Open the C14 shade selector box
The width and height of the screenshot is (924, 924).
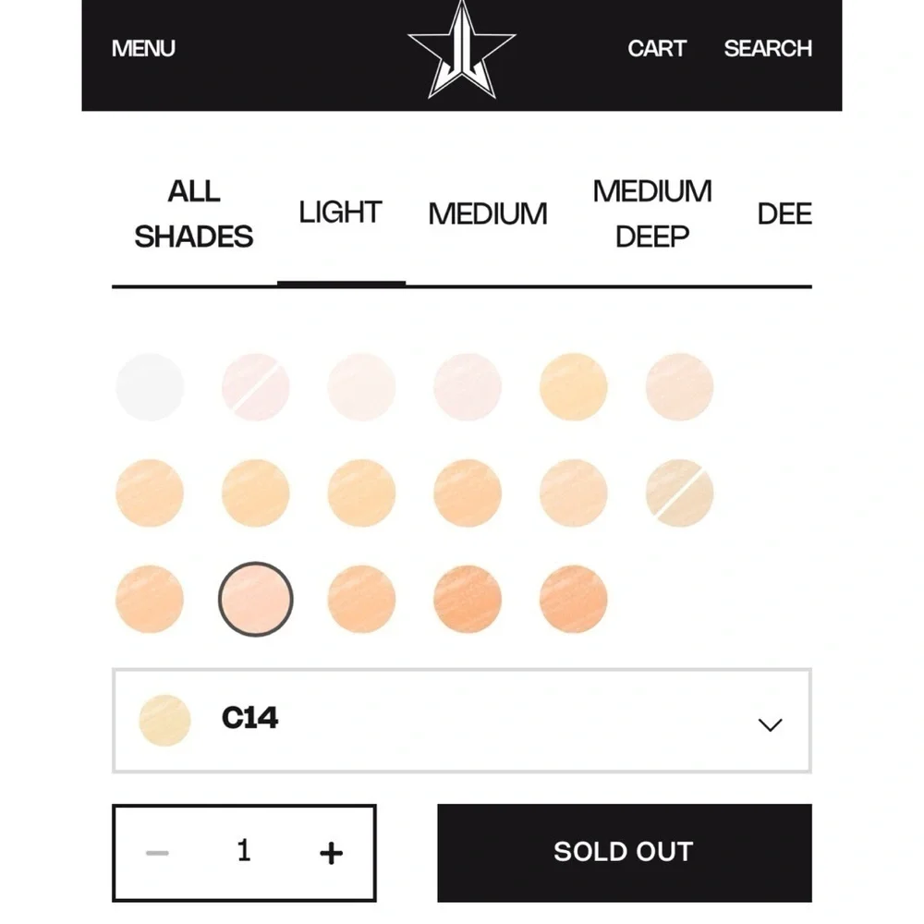pos(461,720)
